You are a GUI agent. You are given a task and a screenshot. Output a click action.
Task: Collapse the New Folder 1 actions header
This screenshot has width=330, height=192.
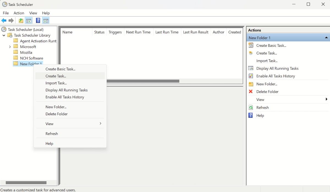click(326, 37)
